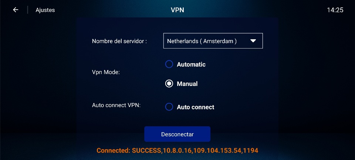Click the 14:25 clock display
This screenshot has height=160, width=355.
pos(335,10)
